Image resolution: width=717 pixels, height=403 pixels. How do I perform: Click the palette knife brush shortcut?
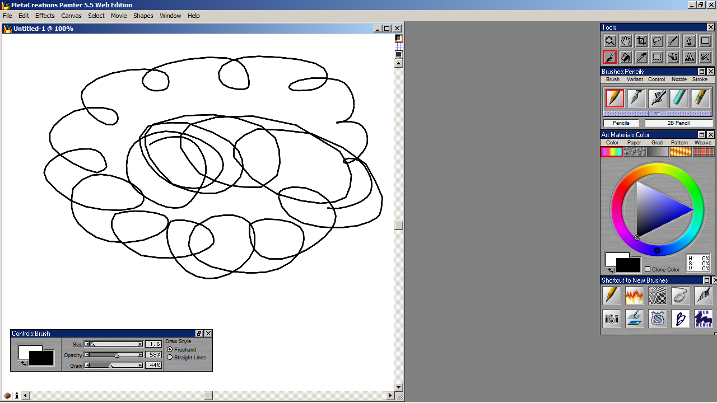[x=704, y=296]
